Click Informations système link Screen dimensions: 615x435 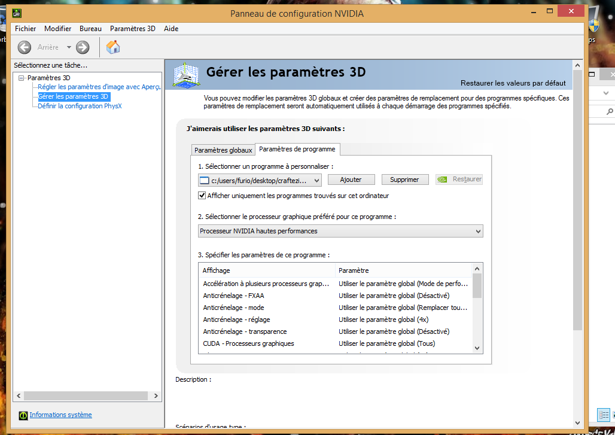pyautogui.click(x=61, y=415)
